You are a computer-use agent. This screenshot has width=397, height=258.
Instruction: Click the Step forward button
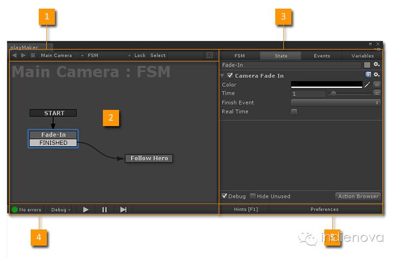[x=123, y=210]
